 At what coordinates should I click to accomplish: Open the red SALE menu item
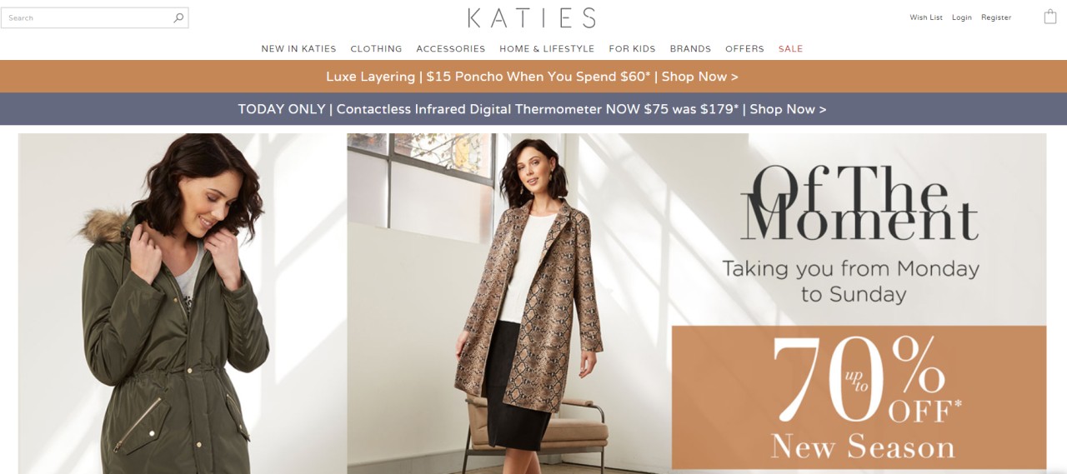[x=790, y=49]
